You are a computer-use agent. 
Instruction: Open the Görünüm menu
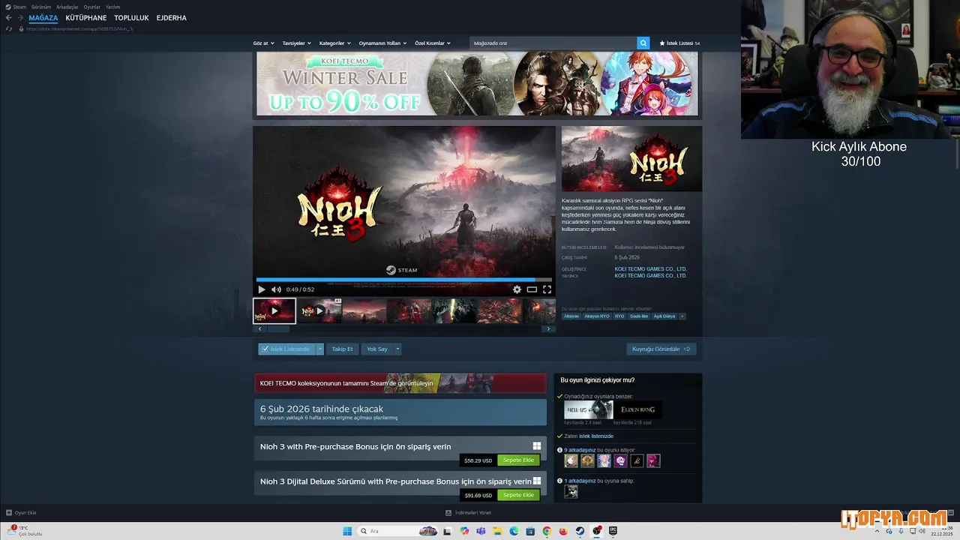41,7
